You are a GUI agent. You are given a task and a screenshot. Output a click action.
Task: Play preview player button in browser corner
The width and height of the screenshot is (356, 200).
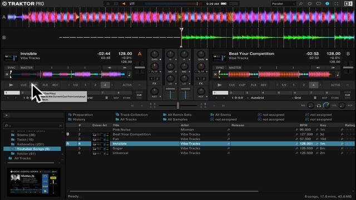(6, 115)
